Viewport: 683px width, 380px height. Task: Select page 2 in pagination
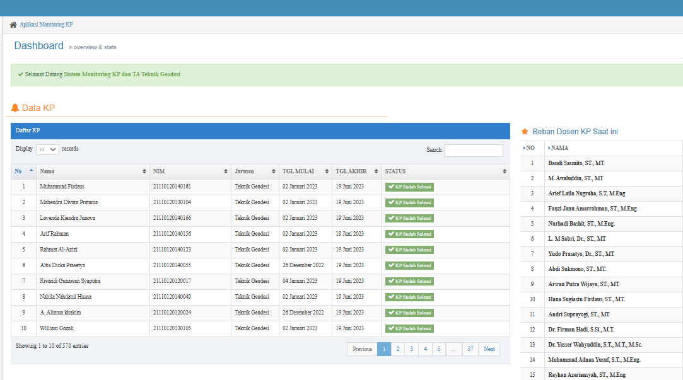coord(398,349)
